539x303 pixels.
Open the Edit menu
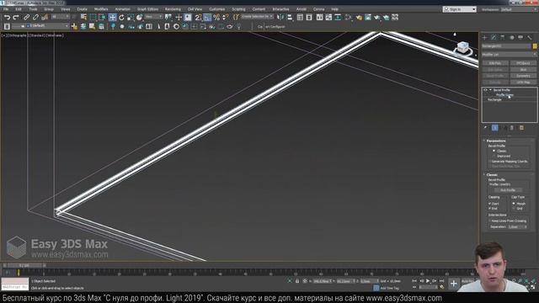tap(19, 9)
